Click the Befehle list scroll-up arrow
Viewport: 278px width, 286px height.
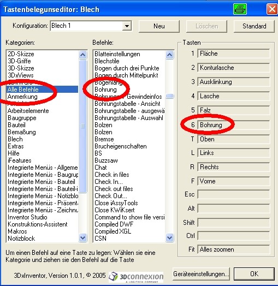click(169, 55)
